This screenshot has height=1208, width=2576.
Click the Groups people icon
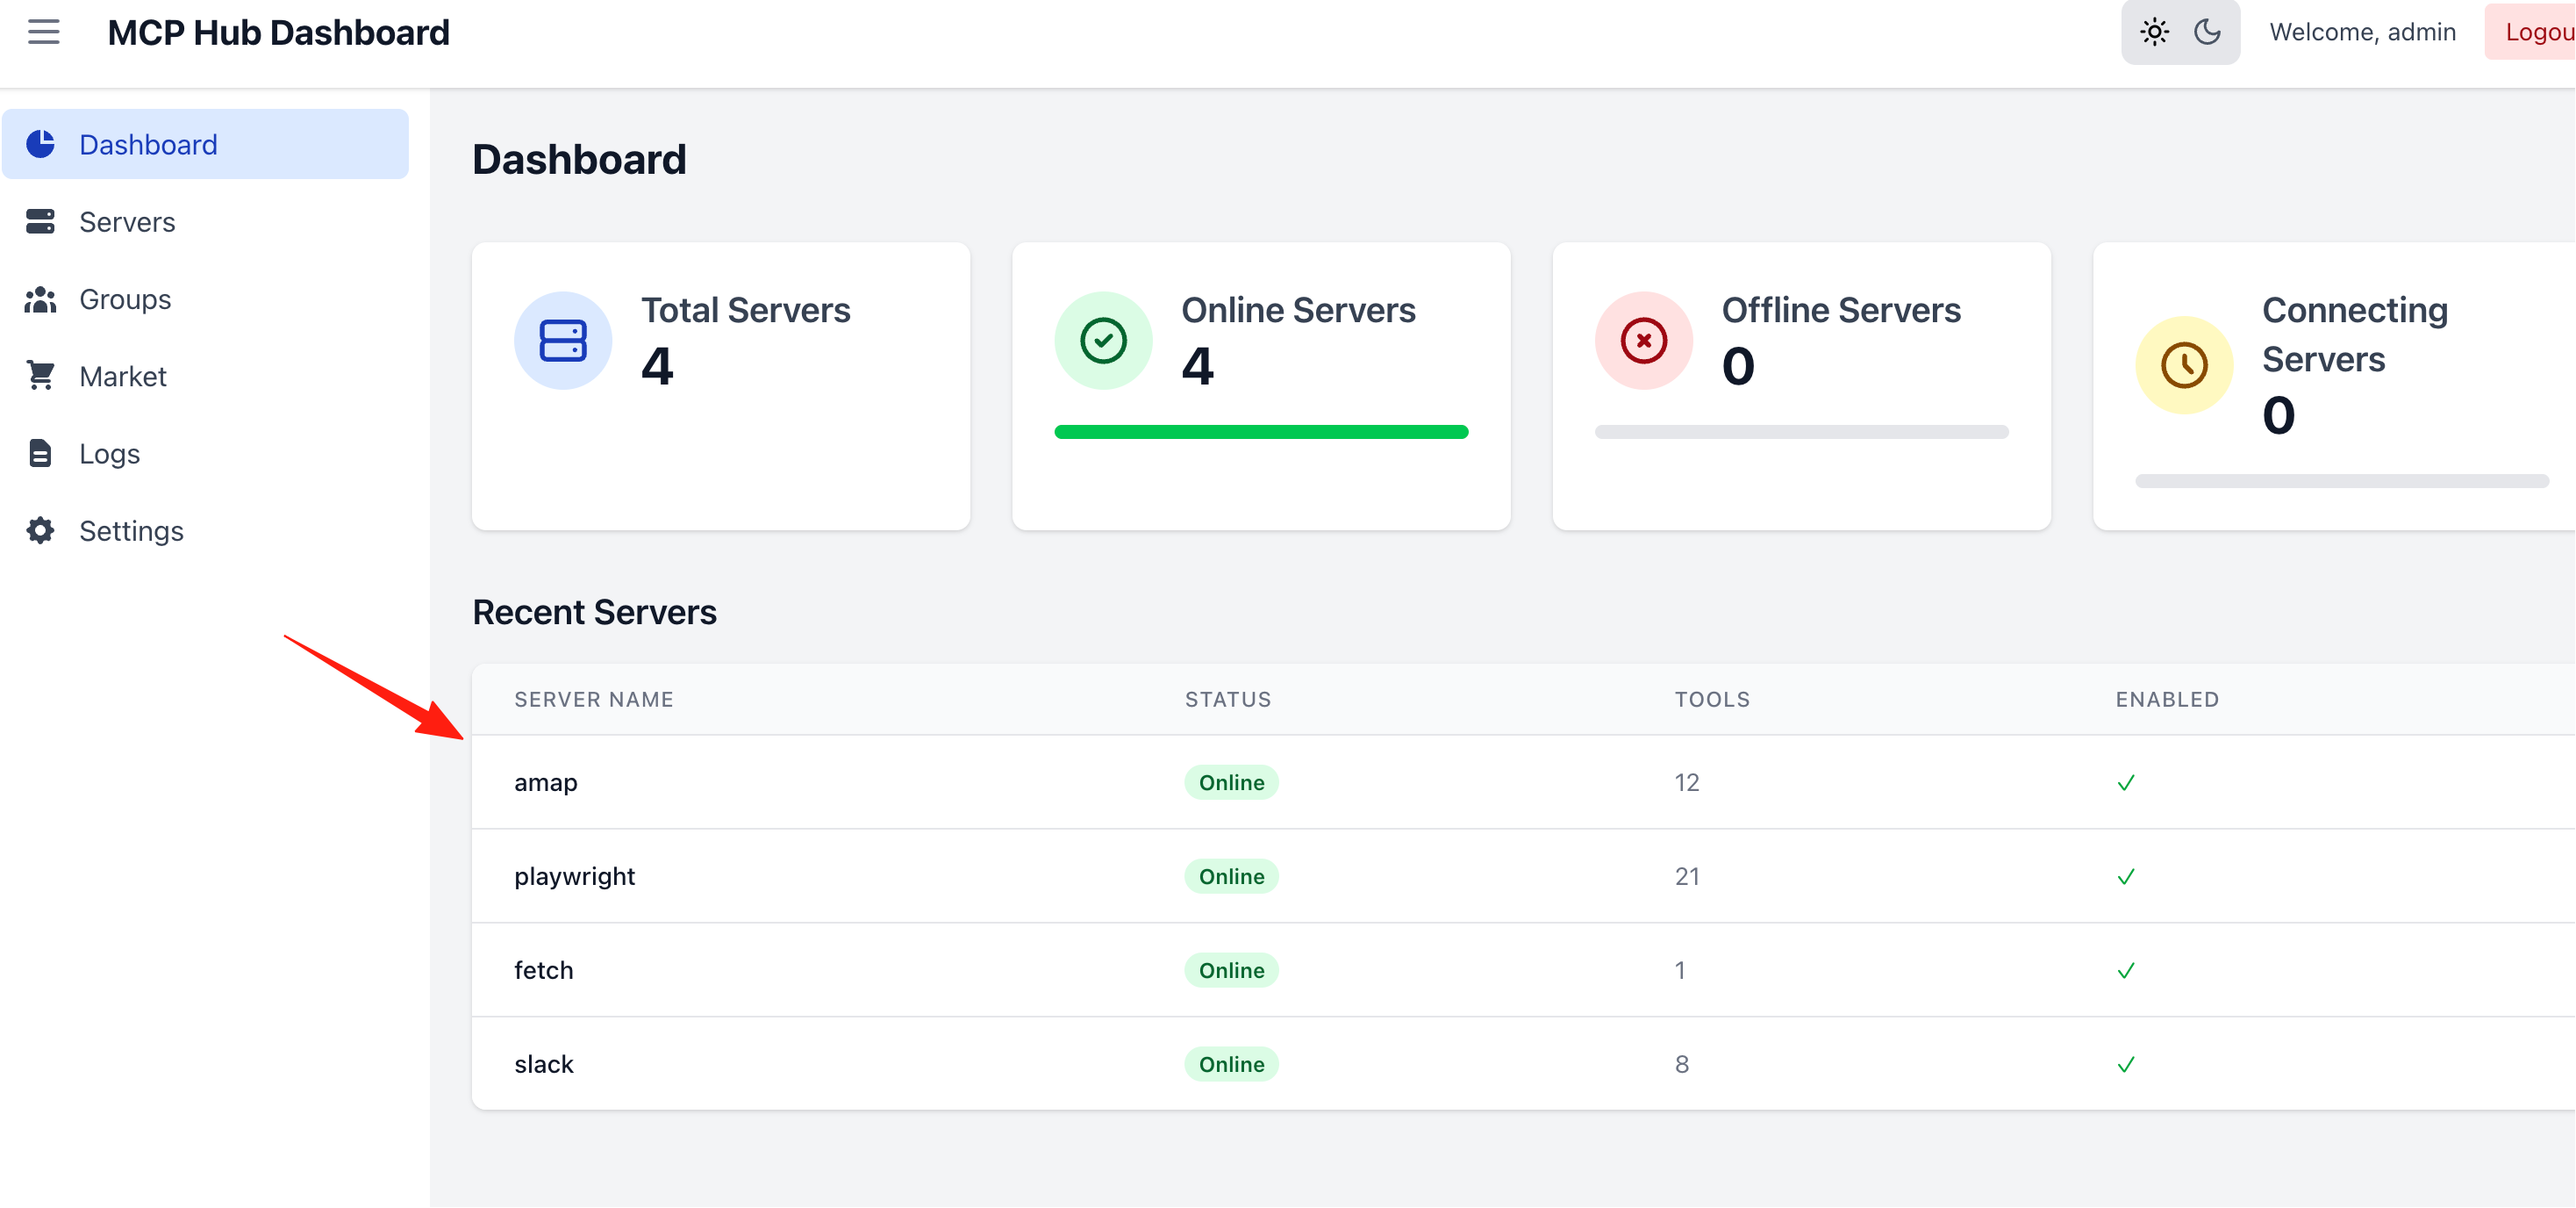click(x=40, y=299)
